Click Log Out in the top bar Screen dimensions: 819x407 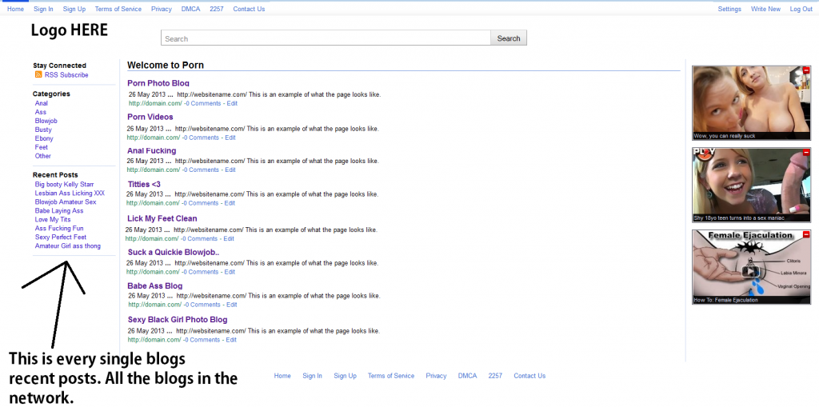point(801,9)
